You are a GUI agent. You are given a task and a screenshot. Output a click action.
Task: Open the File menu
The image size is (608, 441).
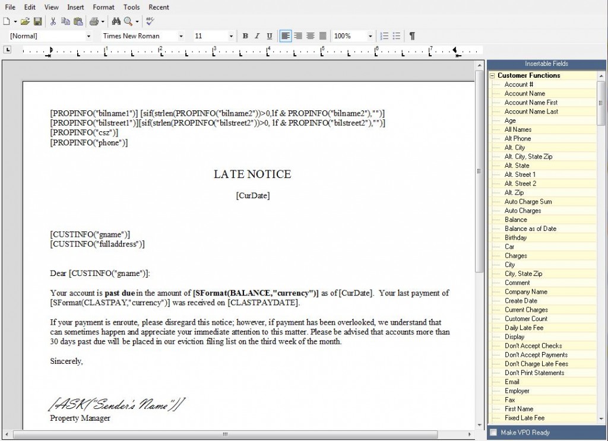tap(10, 7)
